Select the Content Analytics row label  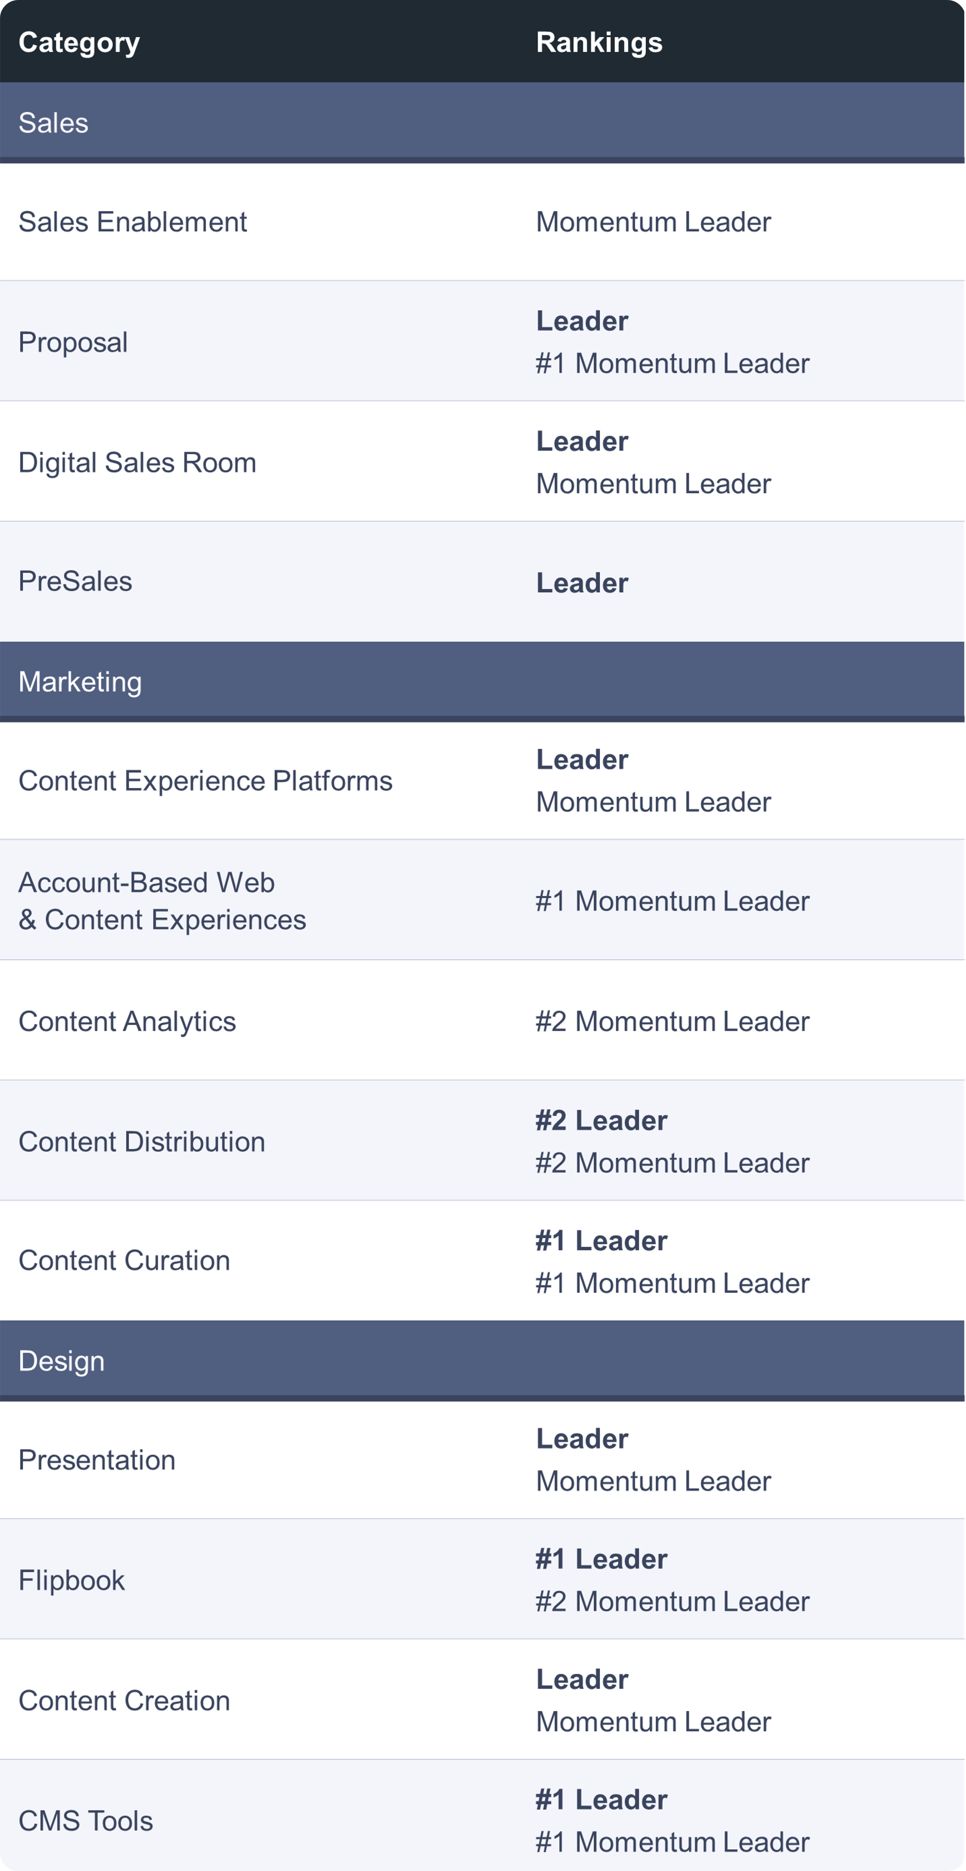pyautogui.click(x=127, y=1021)
